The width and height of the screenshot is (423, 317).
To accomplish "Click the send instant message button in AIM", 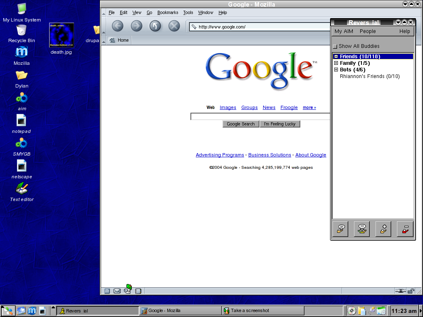I will [x=340, y=229].
